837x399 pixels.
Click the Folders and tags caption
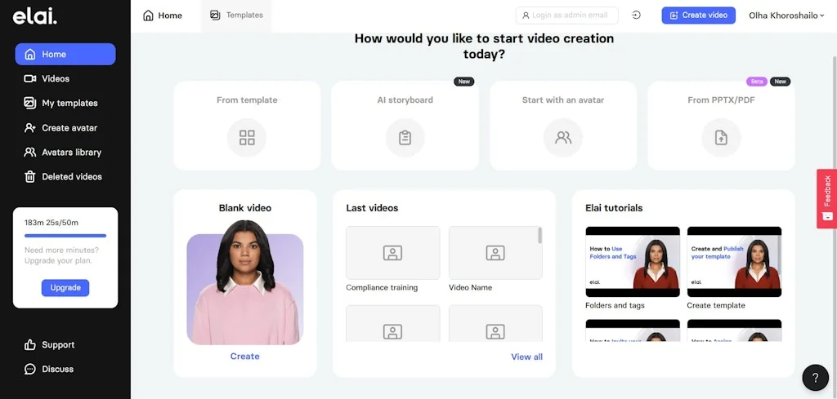point(615,306)
